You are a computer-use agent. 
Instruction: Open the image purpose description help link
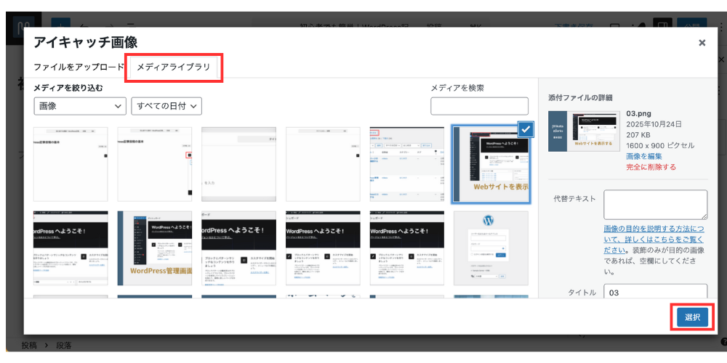pos(653,234)
